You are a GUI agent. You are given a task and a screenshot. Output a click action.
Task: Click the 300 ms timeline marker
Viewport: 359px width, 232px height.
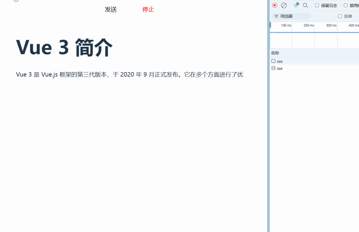331,25
